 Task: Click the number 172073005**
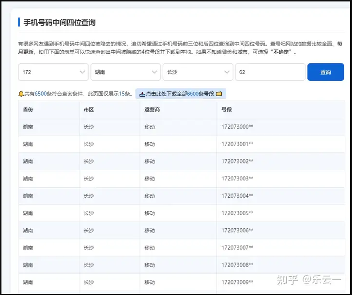[x=237, y=213]
